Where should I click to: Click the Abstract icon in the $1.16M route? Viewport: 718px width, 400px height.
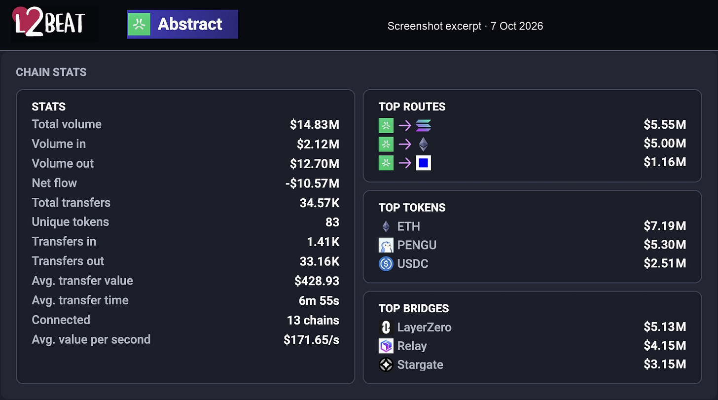click(x=386, y=163)
